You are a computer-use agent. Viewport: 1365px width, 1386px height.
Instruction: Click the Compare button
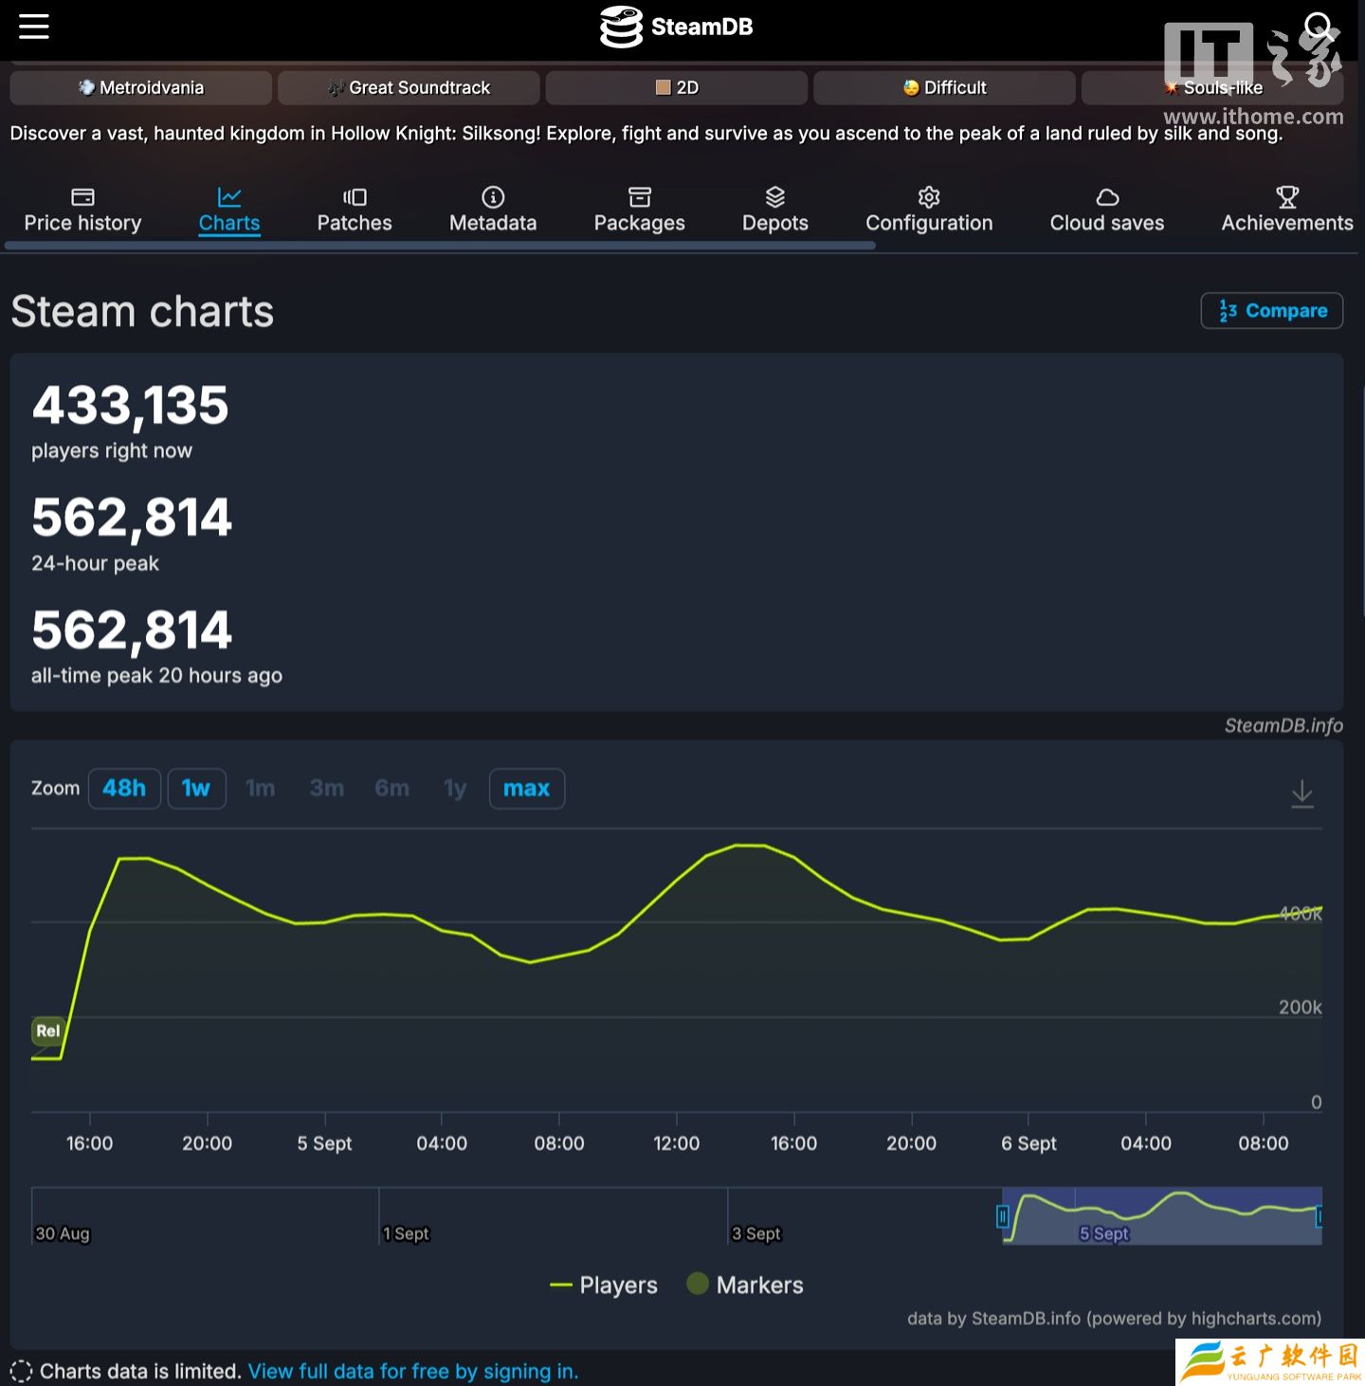pyautogui.click(x=1272, y=311)
